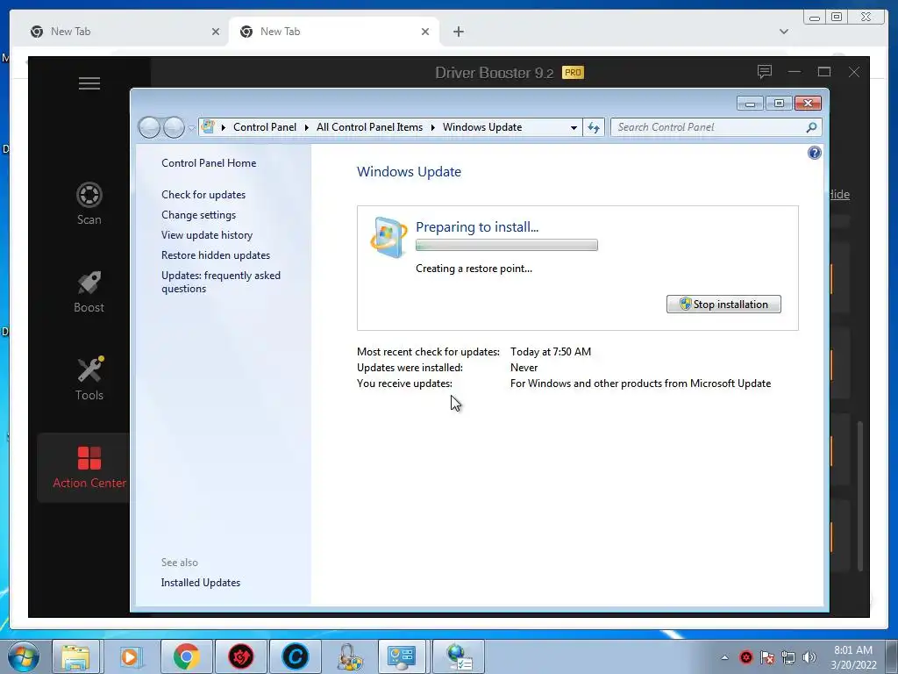Click the Hide link in Driver Booster

pyautogui.click(x=839, y=194)
